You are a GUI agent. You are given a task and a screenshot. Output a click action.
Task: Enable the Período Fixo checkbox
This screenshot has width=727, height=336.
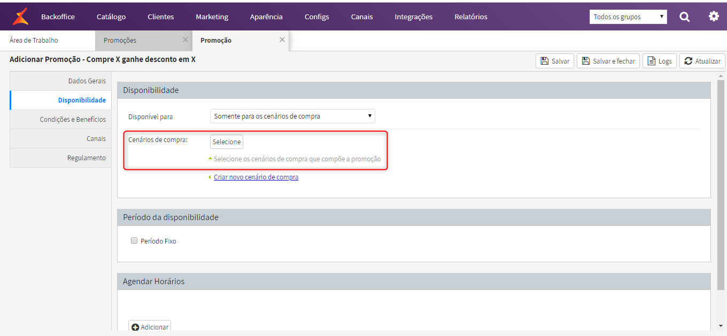point(134,241)
